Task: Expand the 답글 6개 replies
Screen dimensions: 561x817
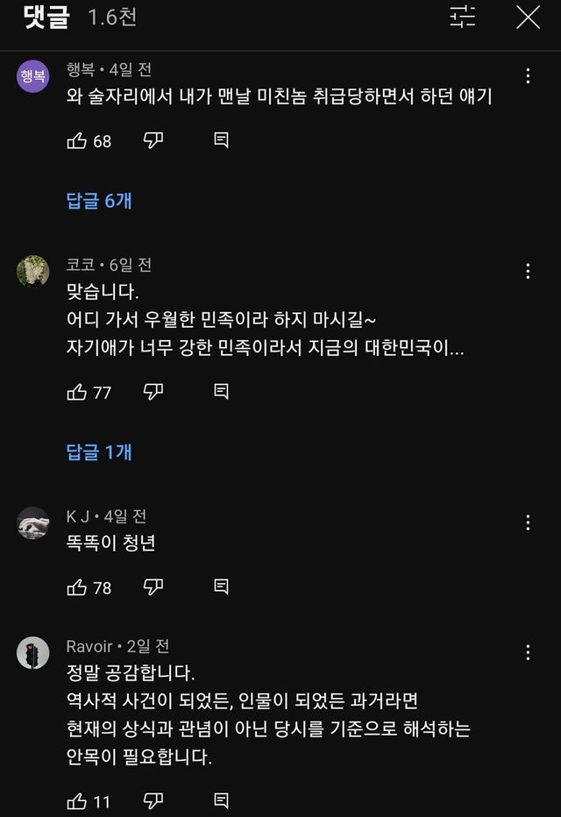Action: [x=99, y=201]
